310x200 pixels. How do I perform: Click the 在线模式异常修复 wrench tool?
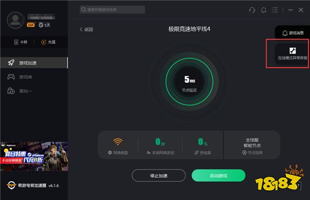pyautogui.click(x=292, y=54)
